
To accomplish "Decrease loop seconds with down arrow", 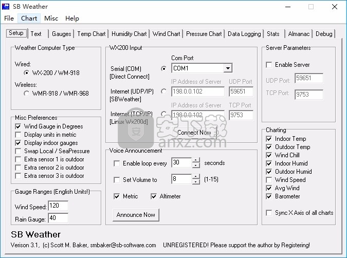I will [x=196, y=165].
